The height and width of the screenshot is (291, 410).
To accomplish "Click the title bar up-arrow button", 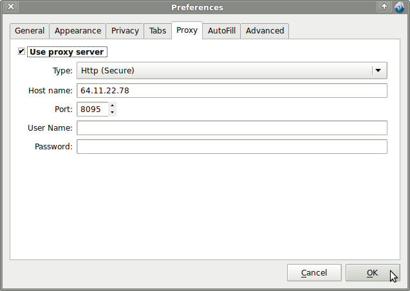I will 384,6.
